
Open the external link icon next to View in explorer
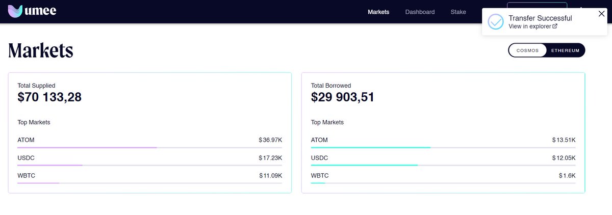(x=555, y=26)
